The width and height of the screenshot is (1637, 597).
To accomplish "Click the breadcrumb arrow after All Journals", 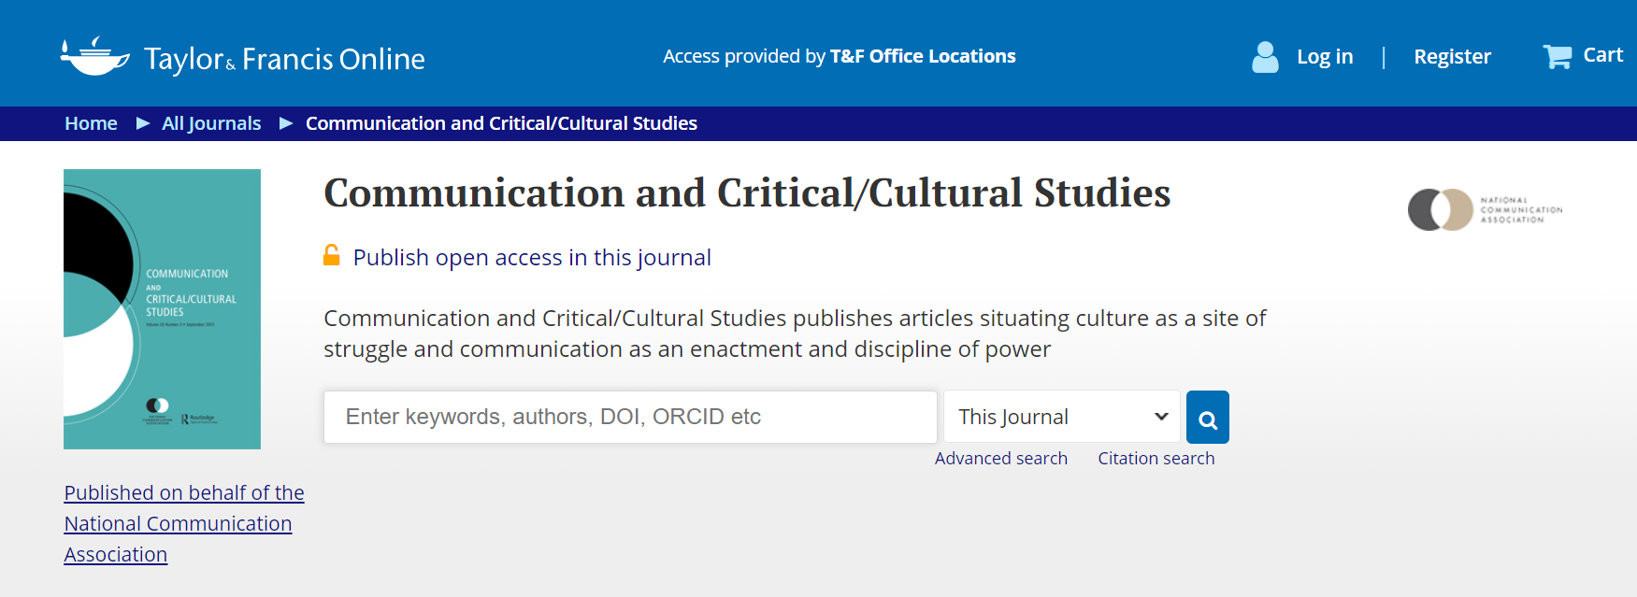I will point(286,123).
